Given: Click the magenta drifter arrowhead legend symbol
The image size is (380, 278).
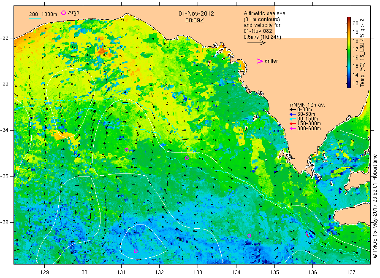Looking at the screenshot, I should click(x=260, y=61).
